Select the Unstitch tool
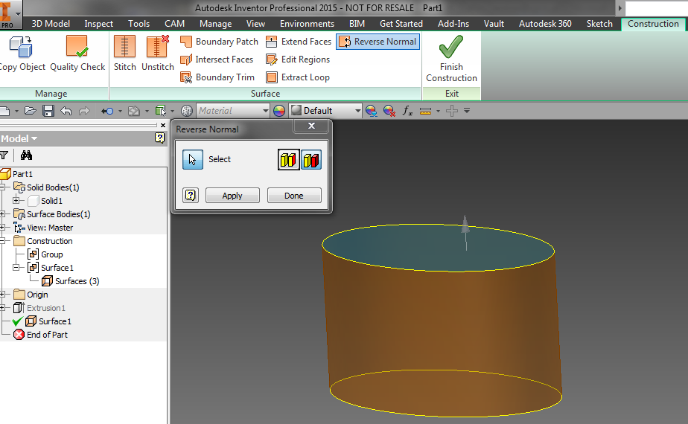Screen dimensions: 688x424 point(158,54)
